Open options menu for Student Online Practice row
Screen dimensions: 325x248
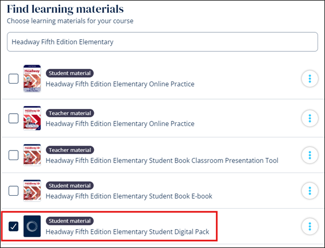click(x=310, y=79)
